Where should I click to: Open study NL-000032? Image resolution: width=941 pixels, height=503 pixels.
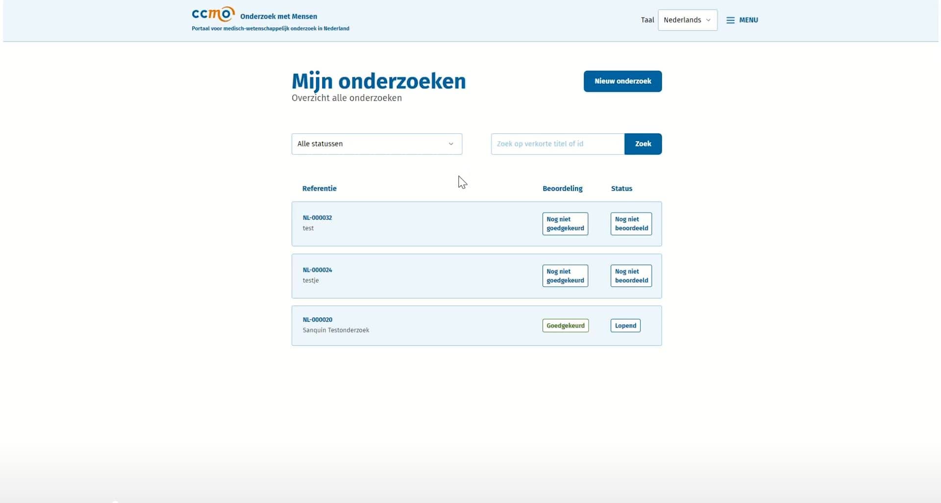click(x=317, y=218)
